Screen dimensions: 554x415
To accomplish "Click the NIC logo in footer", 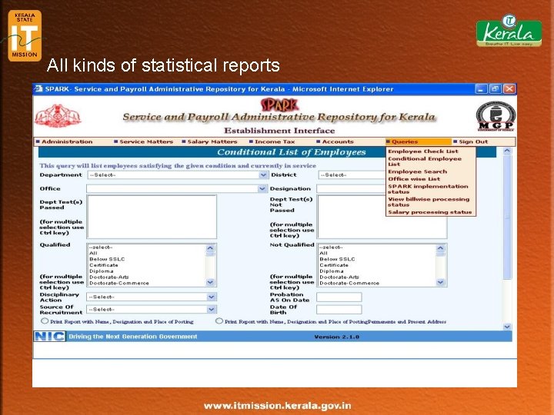I will pyautogui.click(x=50, y=337).
